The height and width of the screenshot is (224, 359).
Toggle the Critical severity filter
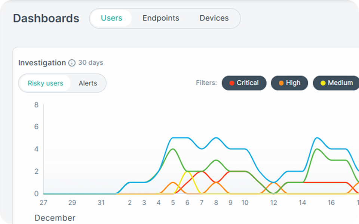click(244, 83)
